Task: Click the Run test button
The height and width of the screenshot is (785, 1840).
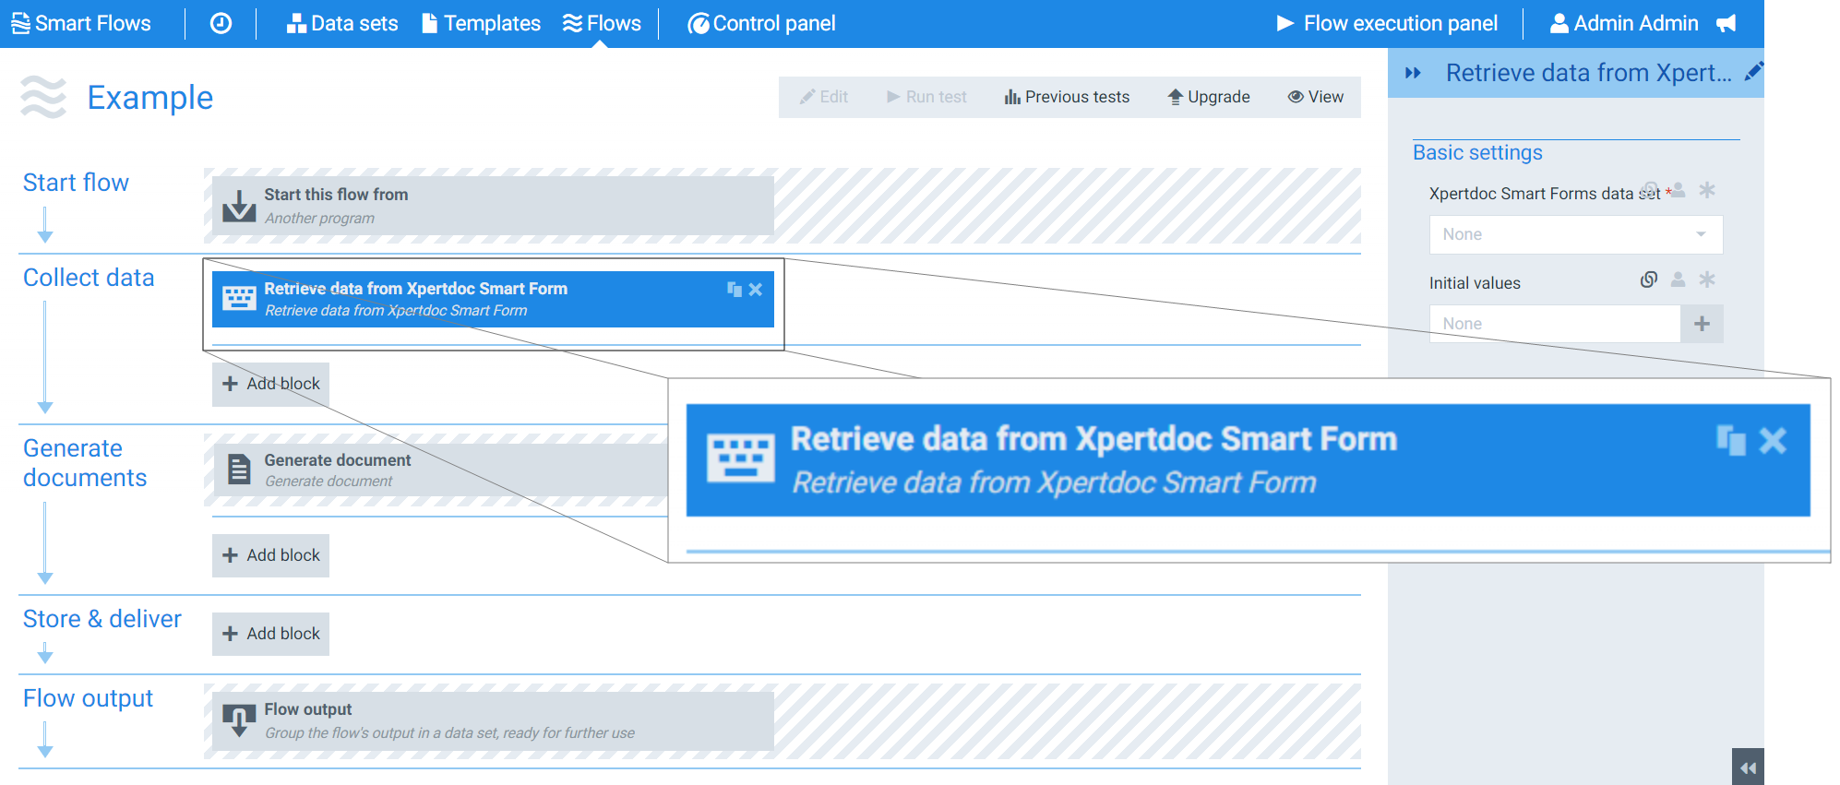Action: tap(926, 97)
